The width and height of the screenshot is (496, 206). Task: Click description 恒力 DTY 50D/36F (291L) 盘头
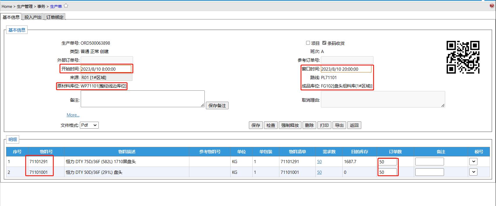pos(94,172)
